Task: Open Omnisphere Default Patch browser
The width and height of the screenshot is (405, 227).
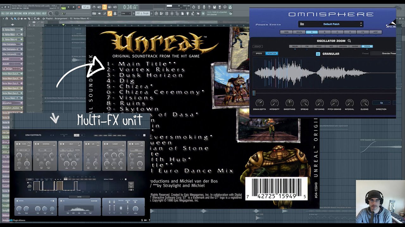Action: tap(331, 24)
